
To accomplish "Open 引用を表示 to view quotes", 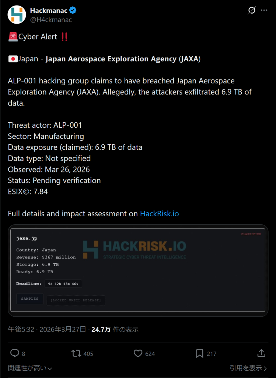I will pos(248,368).
